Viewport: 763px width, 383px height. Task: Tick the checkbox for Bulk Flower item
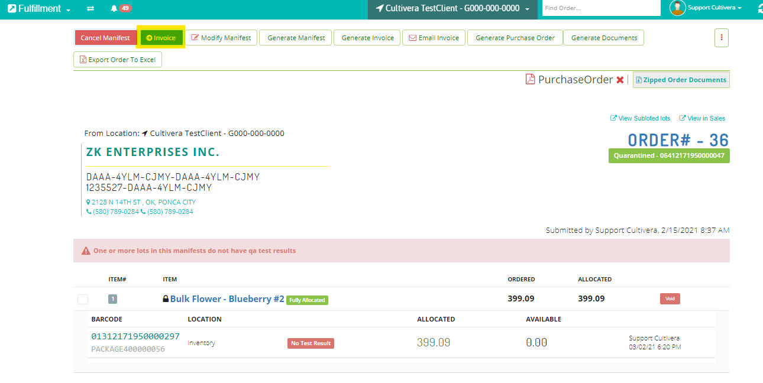click(x=83, y=299)
